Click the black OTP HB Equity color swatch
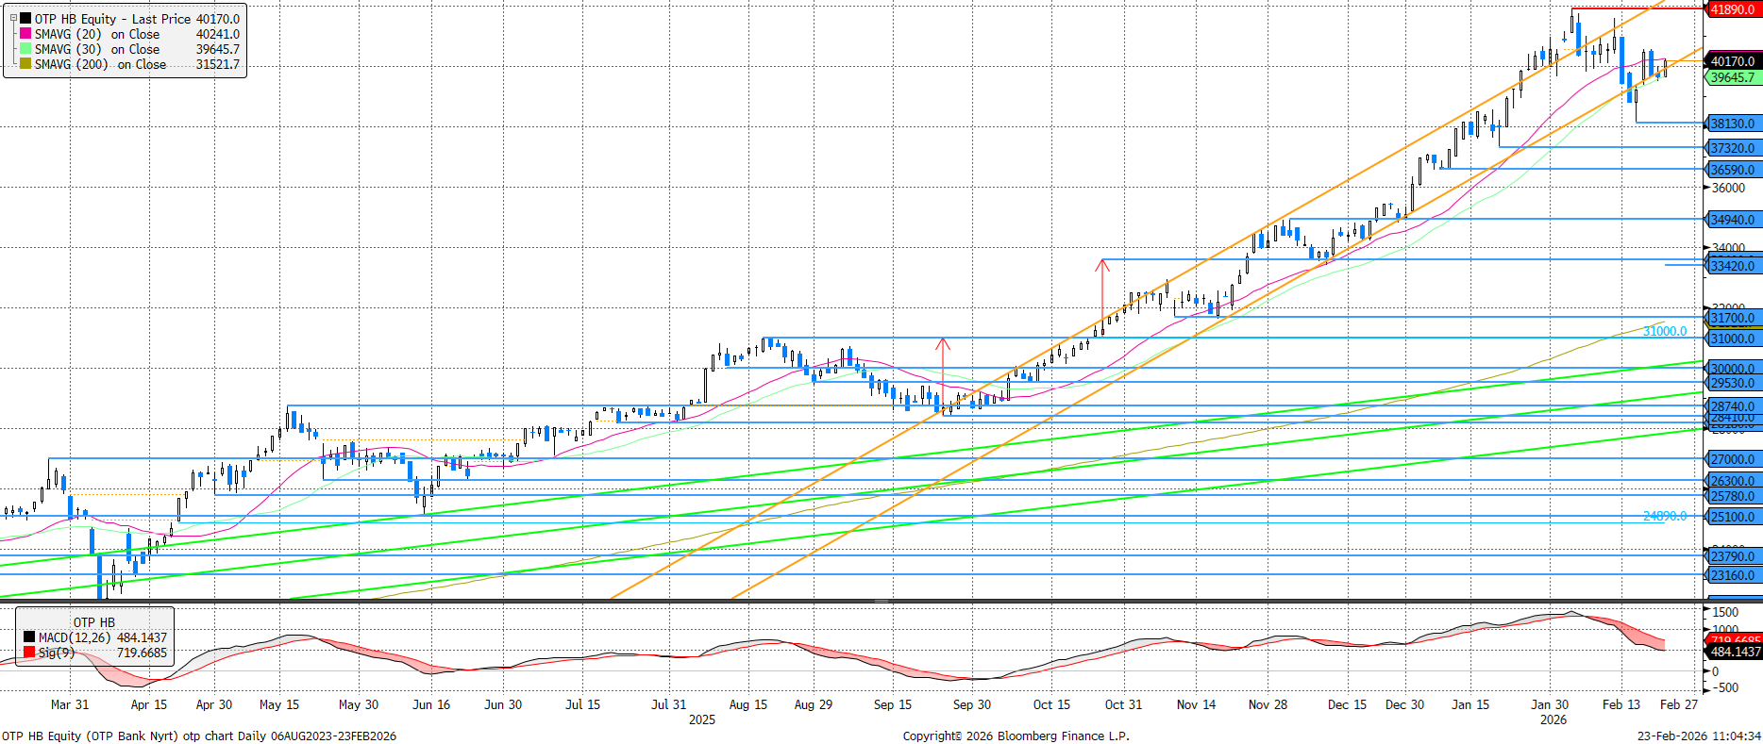The image size is (1763, 744). (25, 19)
